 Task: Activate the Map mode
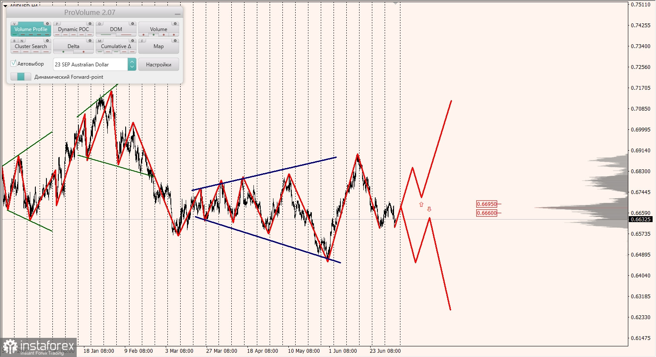(x=158, y=46)
